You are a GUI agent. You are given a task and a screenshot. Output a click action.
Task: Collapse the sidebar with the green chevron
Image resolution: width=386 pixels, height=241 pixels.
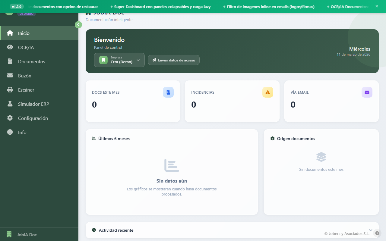(x=78, y=25)
